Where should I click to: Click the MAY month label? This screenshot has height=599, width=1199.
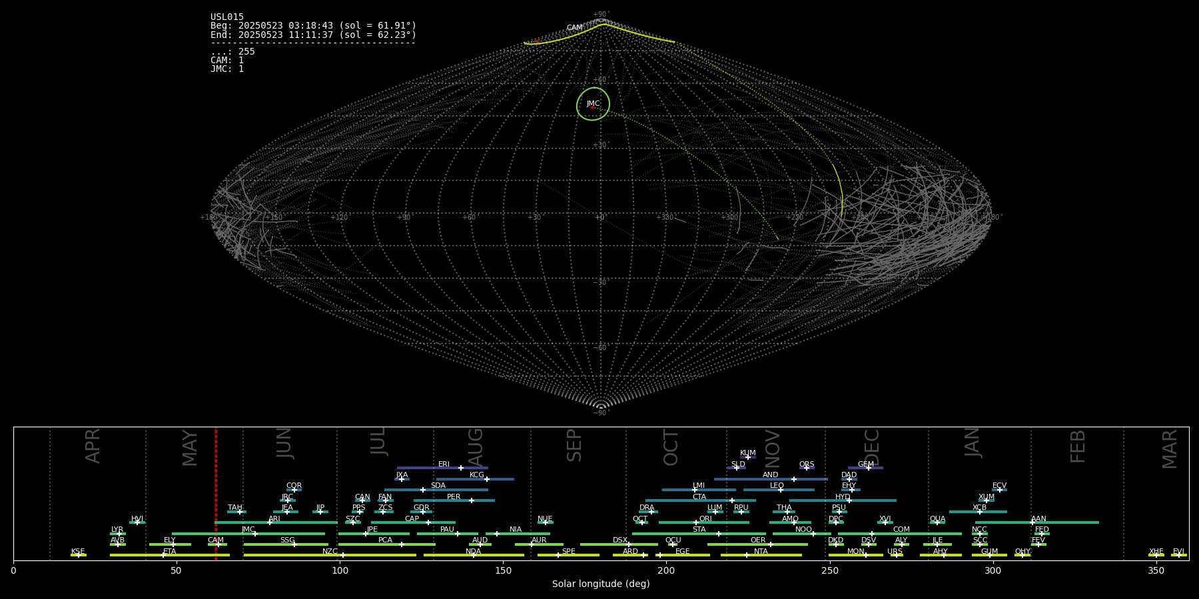190,448
